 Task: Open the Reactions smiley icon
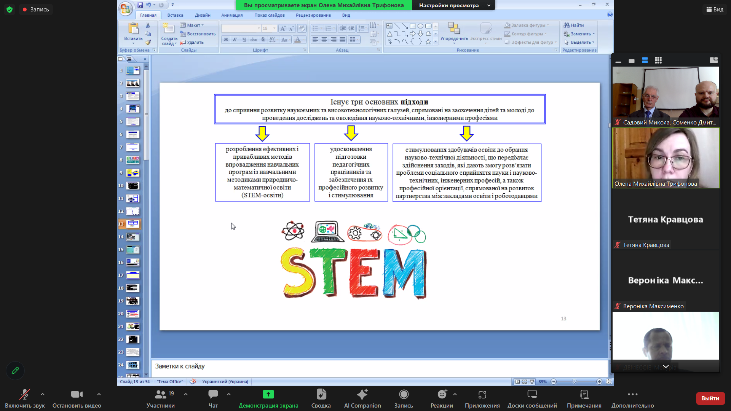click(442, 395)
